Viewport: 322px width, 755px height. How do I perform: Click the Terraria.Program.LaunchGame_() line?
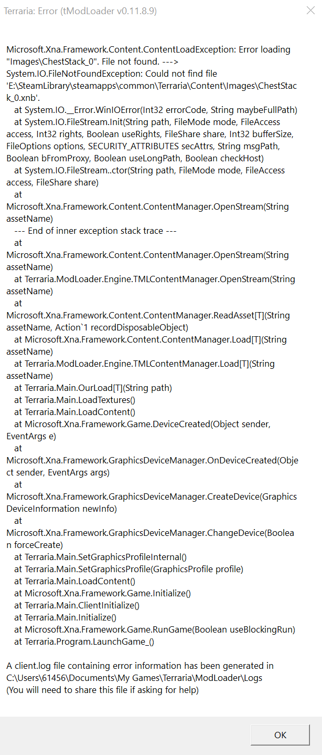[x=84, y=642]
